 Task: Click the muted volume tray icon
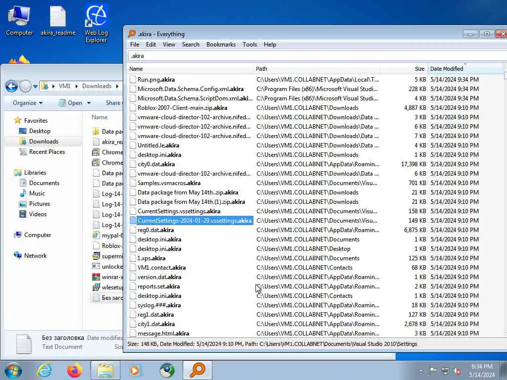(457, 371)
